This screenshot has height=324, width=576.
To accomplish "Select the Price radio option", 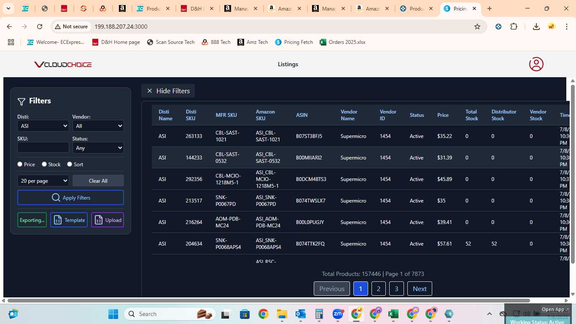I will click(x=20, y=164).
